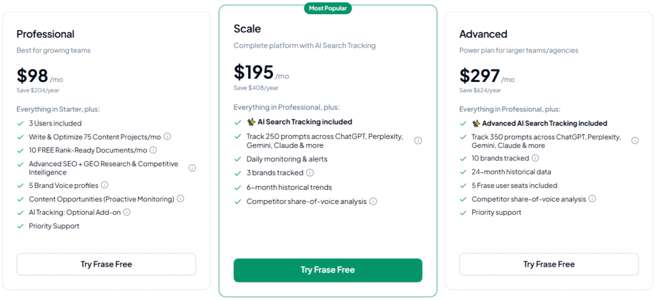656x300 pixels.
Task: Click info icon beside Scale share-of-voice analysis
Action: pyautogui.click(x=373, y=201)
